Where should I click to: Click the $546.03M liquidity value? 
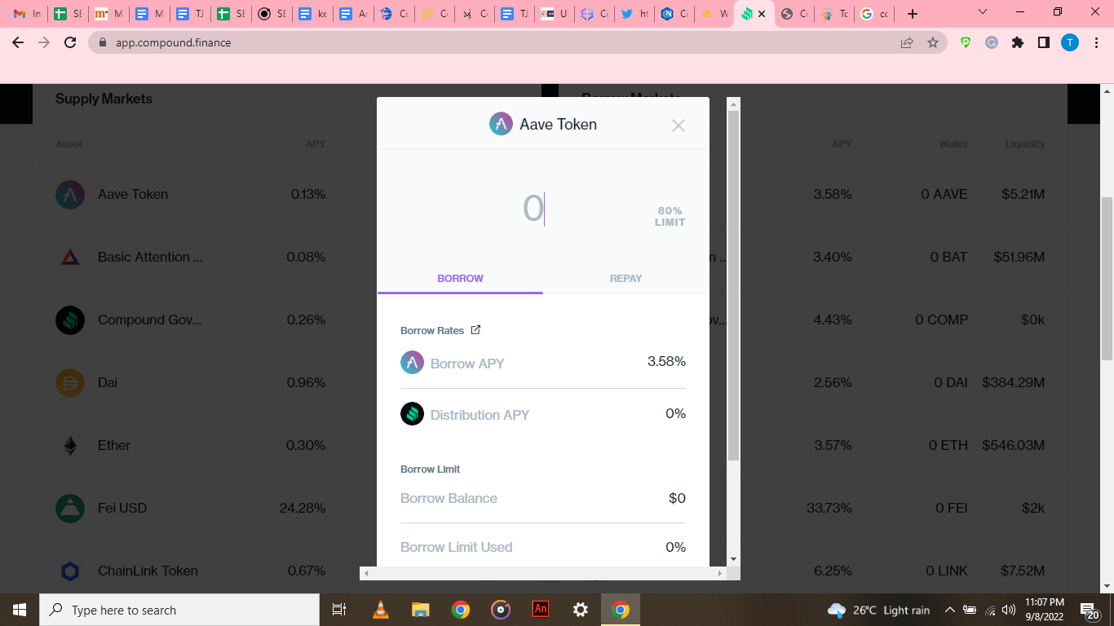click(1014, 445)
